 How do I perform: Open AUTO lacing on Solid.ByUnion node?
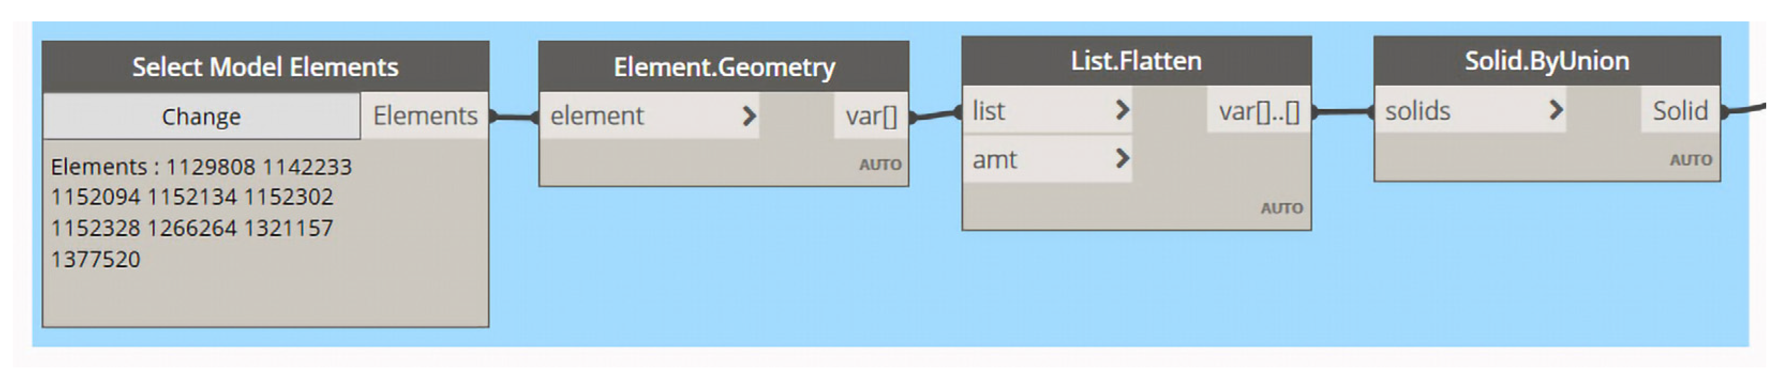[x=1691, y=161]
